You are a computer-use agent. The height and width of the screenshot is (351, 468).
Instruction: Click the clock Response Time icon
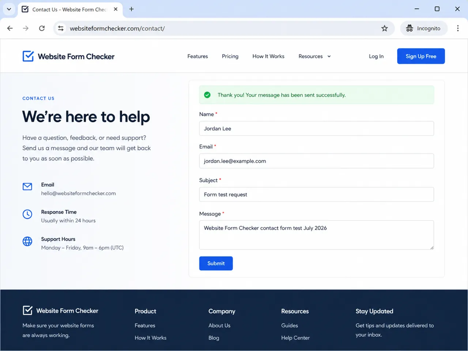(27, 214)
